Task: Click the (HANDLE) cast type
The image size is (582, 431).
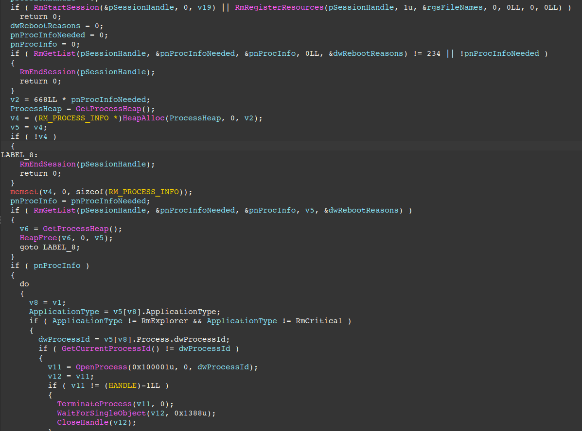Action: coord(123,386)
